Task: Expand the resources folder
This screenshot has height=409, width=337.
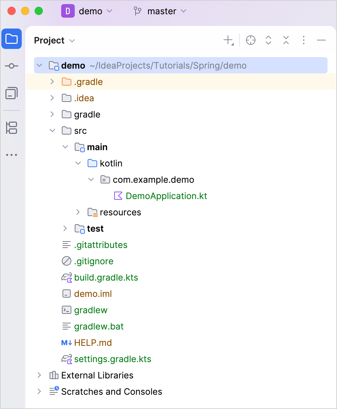Action: pos(78,212)
